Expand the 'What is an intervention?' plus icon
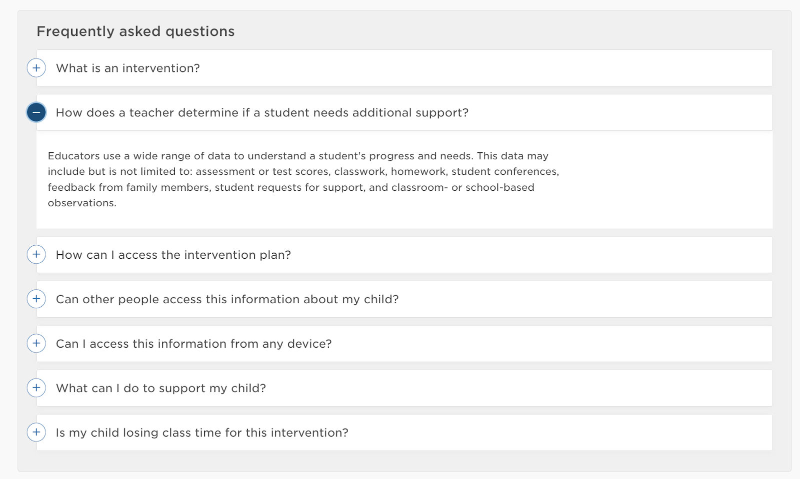Screen dimensions: 800x479 (x=36, y=68)
